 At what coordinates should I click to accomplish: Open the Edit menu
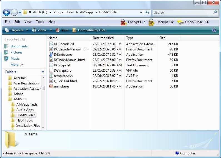(17, 22)
